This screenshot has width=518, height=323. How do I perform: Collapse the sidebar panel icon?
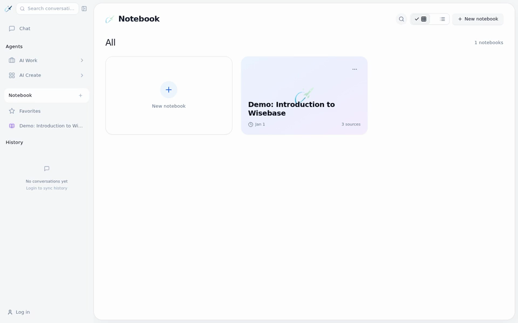pos(84,9)
